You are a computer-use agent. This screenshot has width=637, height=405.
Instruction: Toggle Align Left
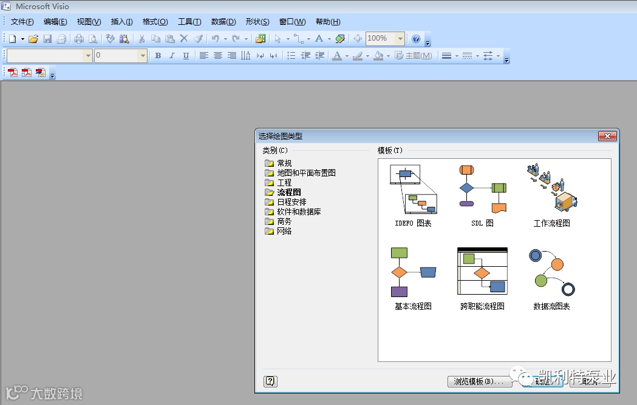click(204, 56)
